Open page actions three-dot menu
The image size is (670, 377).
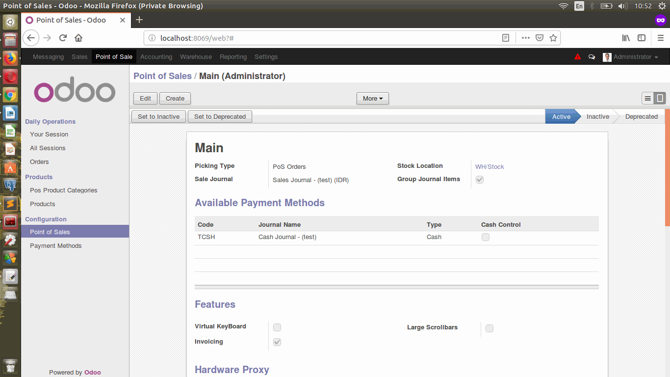(525, 38)
